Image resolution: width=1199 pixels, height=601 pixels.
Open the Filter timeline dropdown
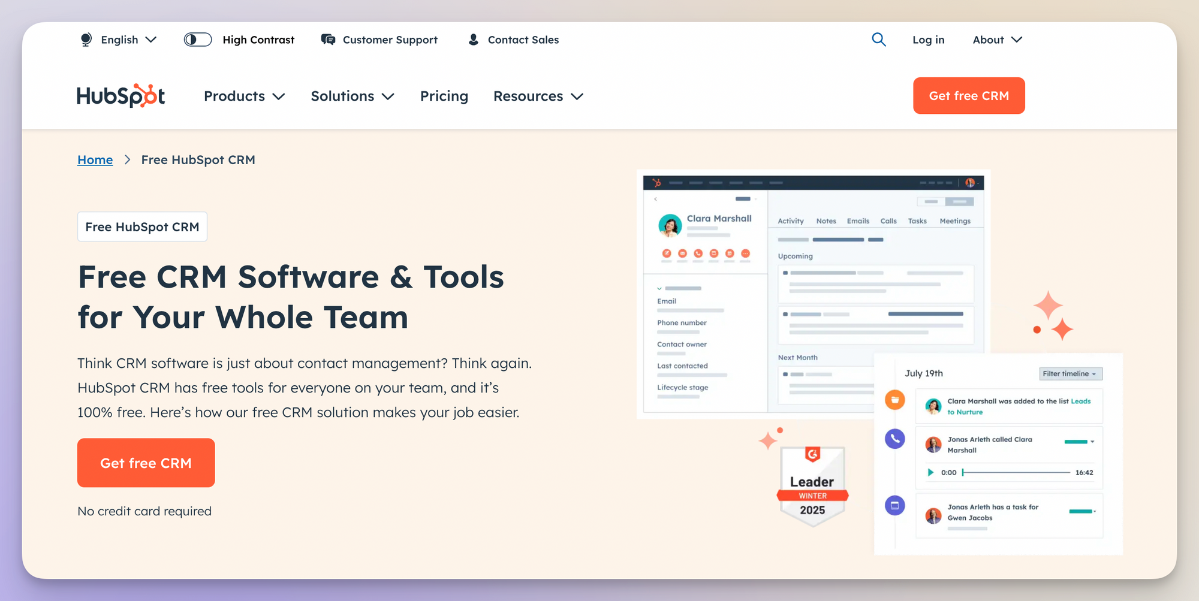click(x=1071, y=374)
